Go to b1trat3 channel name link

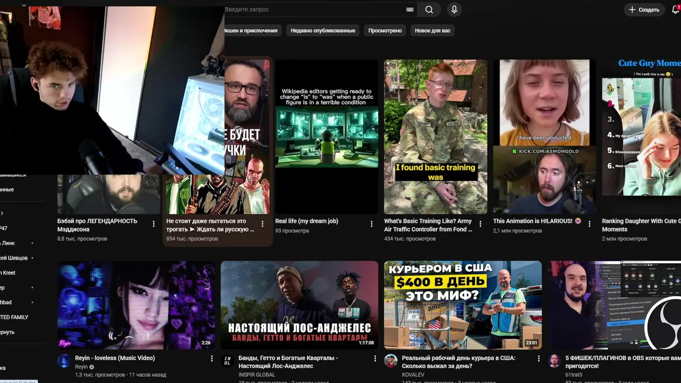pos(575,374)
